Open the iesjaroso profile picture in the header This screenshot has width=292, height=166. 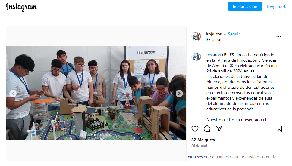pyautogui.click(x=196, y=36)
